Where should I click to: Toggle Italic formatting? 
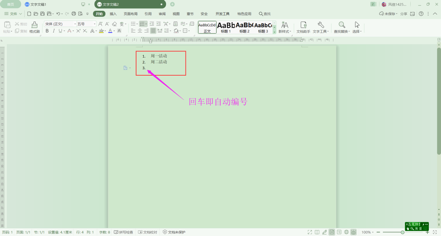pyautogui.click(x=54, y=31)
